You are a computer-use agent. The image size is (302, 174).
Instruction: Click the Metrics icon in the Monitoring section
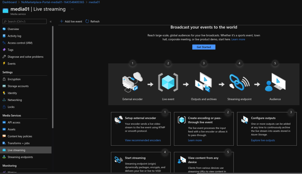point(4,172)
